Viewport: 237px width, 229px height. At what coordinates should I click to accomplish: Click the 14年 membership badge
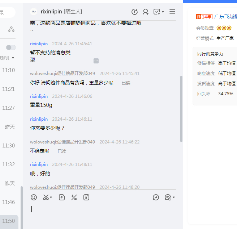(x=204, y=17)
